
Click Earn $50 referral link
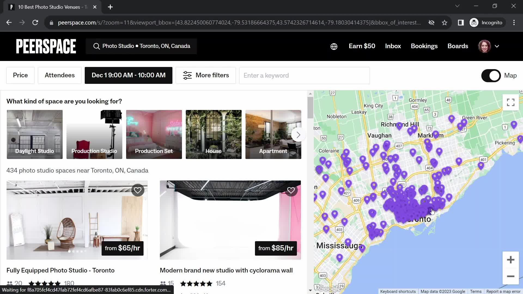coord(362,45)
